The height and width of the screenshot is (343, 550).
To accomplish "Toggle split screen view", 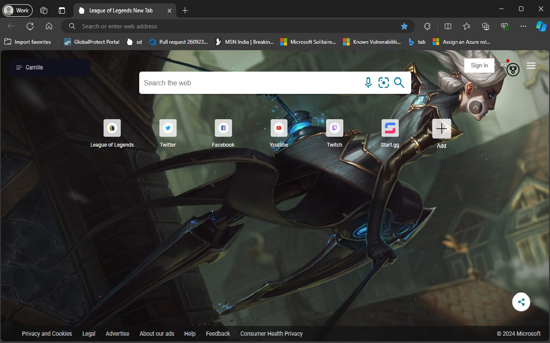I will tap(448, 26).
